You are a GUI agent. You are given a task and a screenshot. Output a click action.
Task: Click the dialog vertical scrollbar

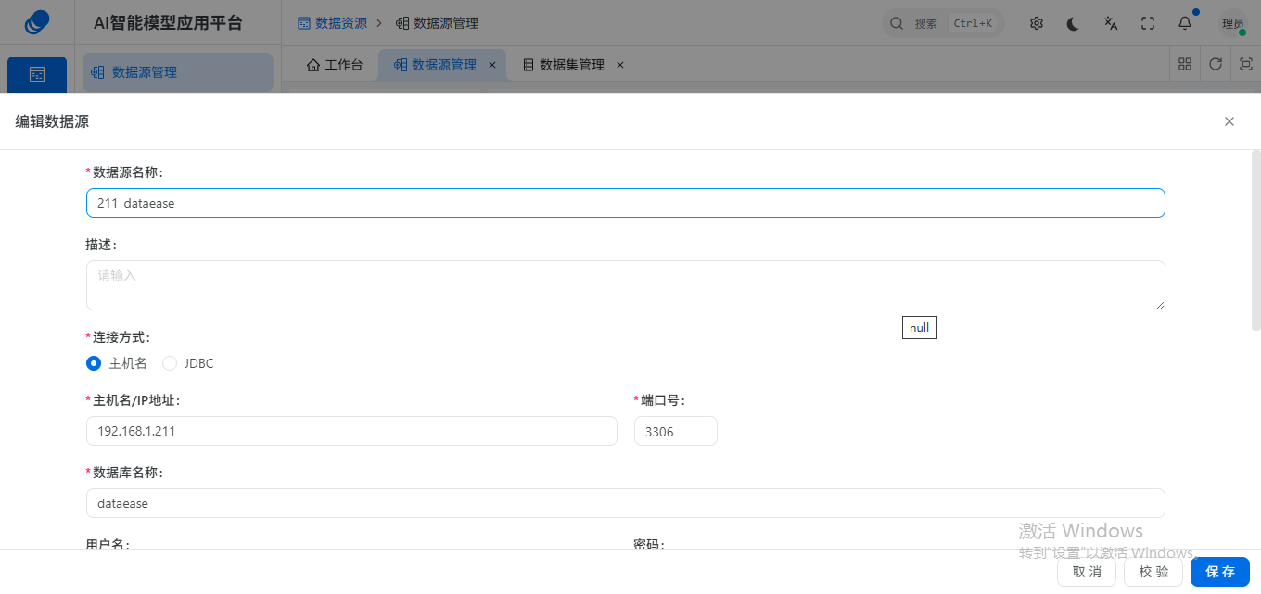click(x=1256, y=241)
